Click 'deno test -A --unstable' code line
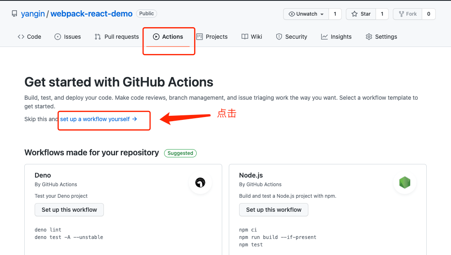 coord(69,237)
